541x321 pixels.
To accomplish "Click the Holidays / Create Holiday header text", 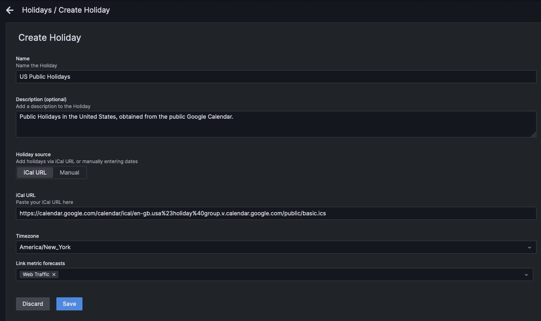I will click(65, 10).
